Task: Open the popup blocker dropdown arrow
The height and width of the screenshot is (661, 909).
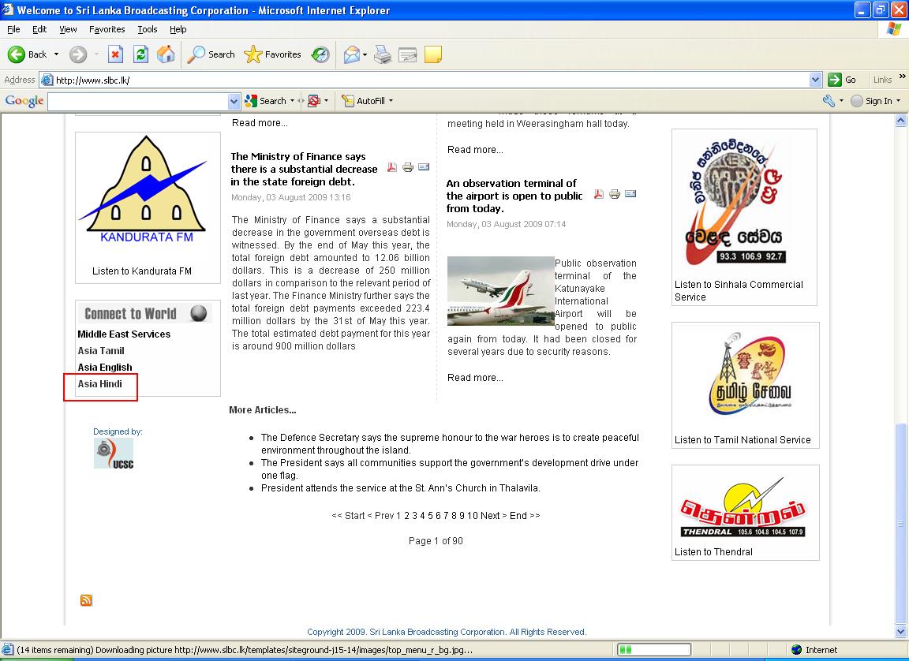Action: pyautogui.click(x=327, y=101)
